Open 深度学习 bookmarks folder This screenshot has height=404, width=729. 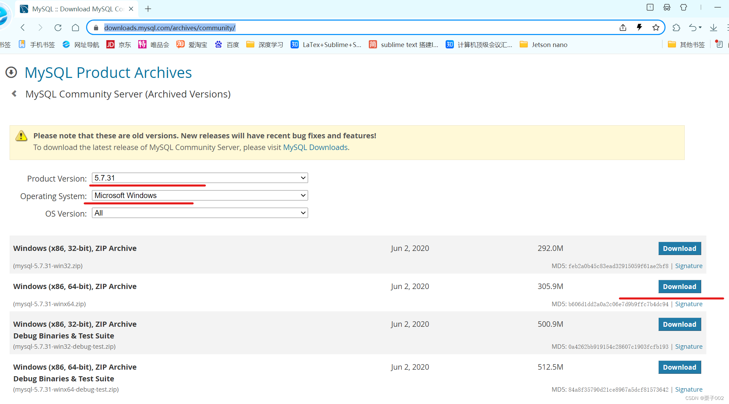tap(265, 45)
